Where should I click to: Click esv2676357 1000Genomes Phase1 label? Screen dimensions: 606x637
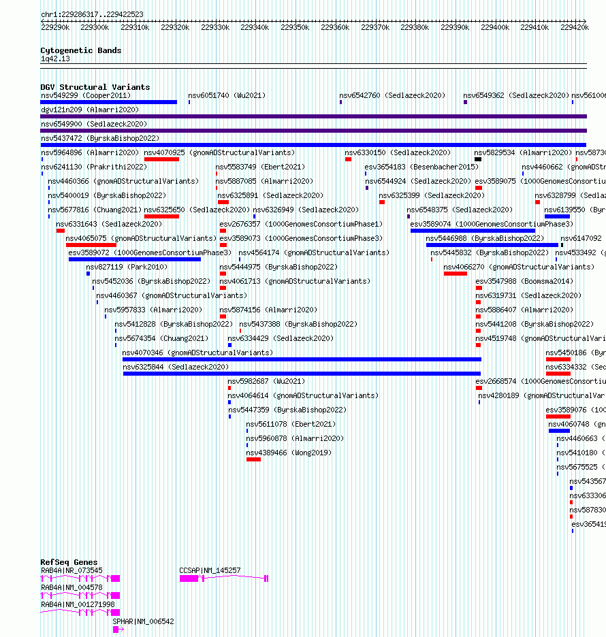tap(301, 224)
